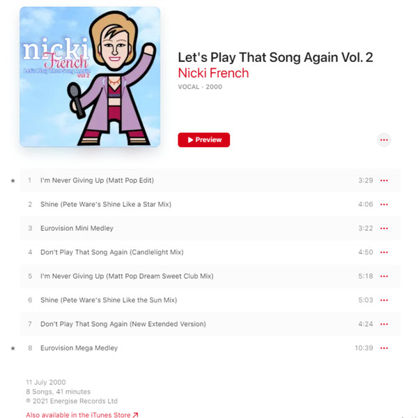Open more options for Eurovision Mega Medley
Image resolution: width=418 pixels, height=418 pixels.
pyautogui.click(x=384, y=348)
